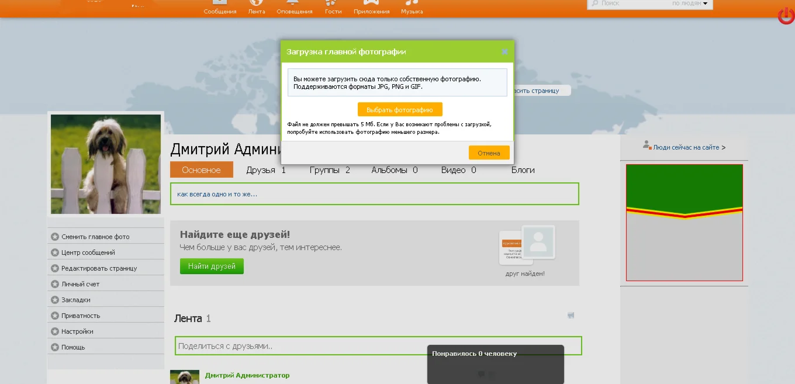795x384 pixels.
Task: Close the photo upload dialog with X
Action: point(505,51)
